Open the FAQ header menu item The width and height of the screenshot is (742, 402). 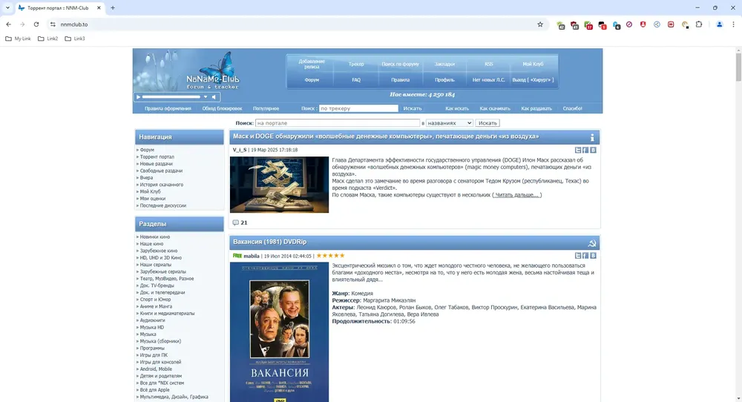pyautogui.click(x=356, y=80)
